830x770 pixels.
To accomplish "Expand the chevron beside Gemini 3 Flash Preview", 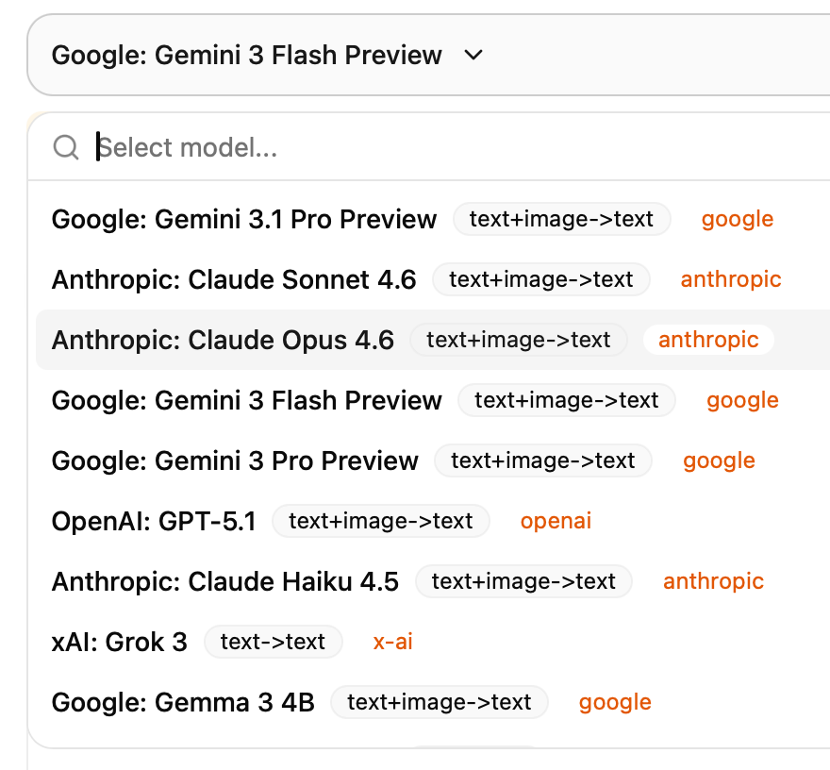I will coord(473,56).
